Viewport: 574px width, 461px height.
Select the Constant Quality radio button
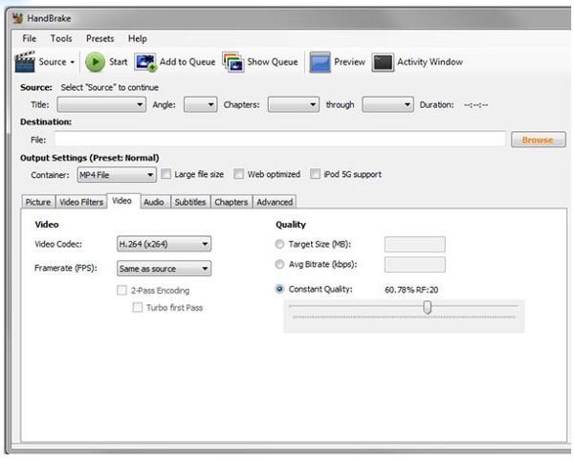coord(279,289)
